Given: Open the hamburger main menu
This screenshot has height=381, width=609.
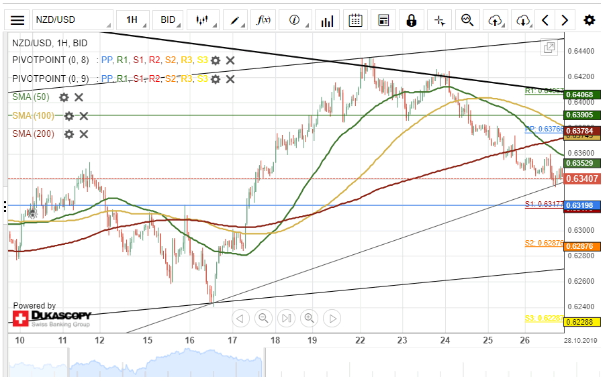Looking at the screenshot, I should 18,20.
